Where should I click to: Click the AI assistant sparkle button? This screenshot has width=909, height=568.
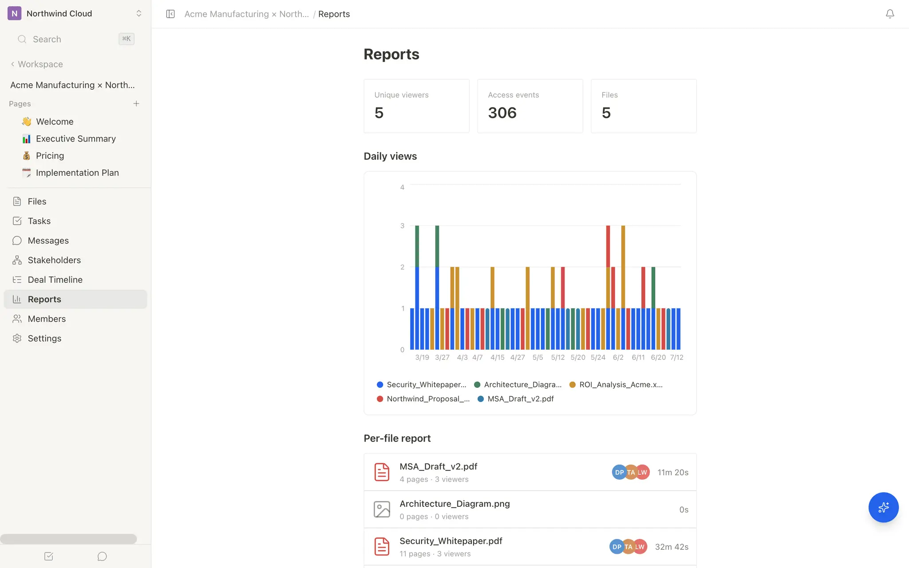click(883, 507)
